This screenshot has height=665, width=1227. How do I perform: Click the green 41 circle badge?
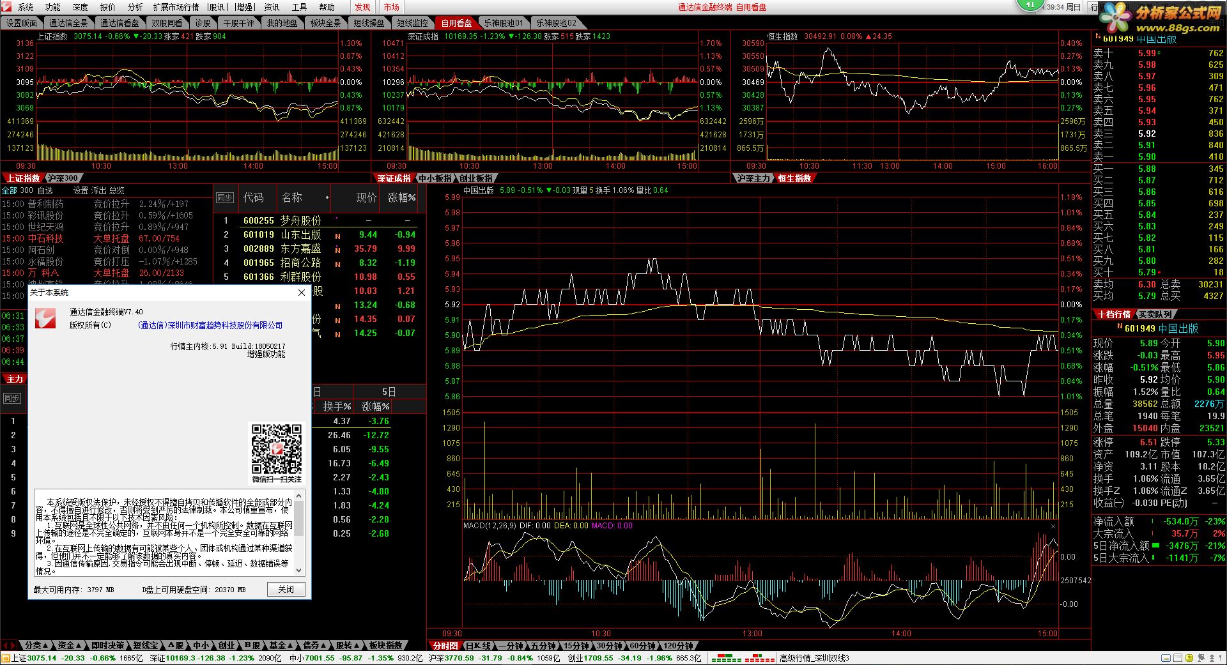tap(1030, 4)
